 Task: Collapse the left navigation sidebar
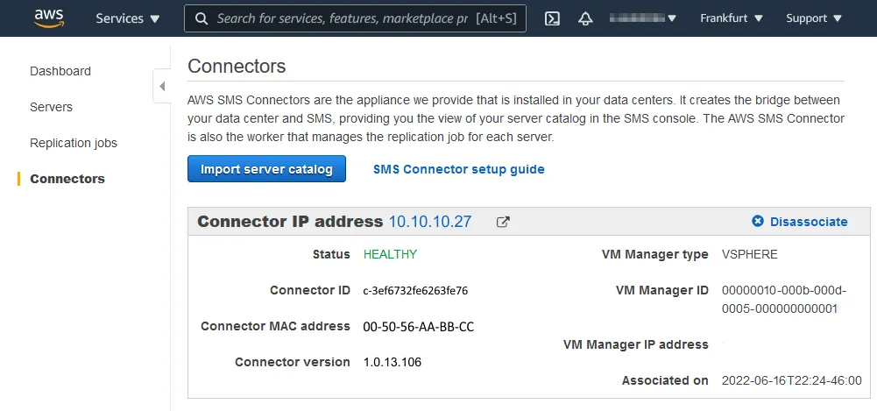click(x=162, y=86)
